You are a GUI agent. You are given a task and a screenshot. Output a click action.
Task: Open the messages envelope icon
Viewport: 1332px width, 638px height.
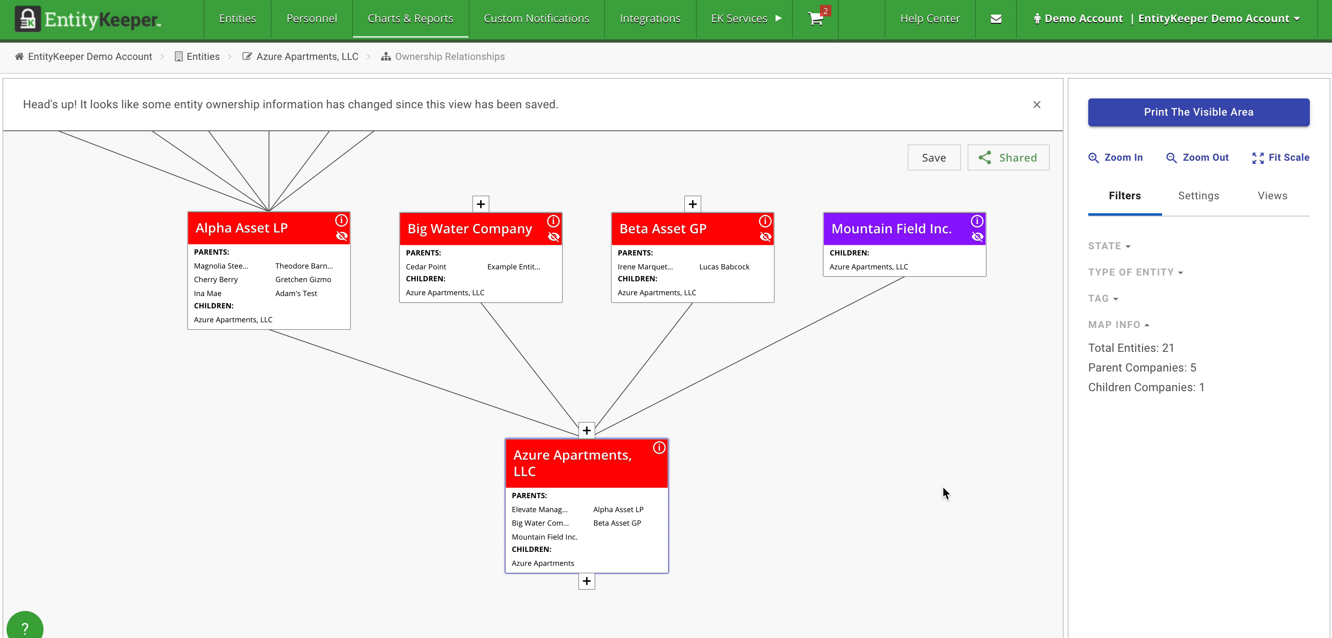click(x=996, y=18)
